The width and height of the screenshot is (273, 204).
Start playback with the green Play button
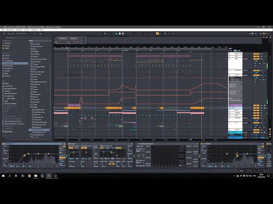pos(117,33)
